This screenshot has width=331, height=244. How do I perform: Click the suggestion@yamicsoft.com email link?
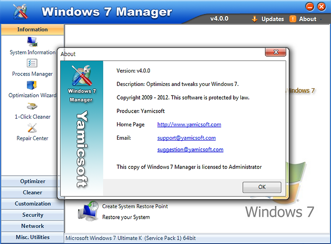[190, 150]
